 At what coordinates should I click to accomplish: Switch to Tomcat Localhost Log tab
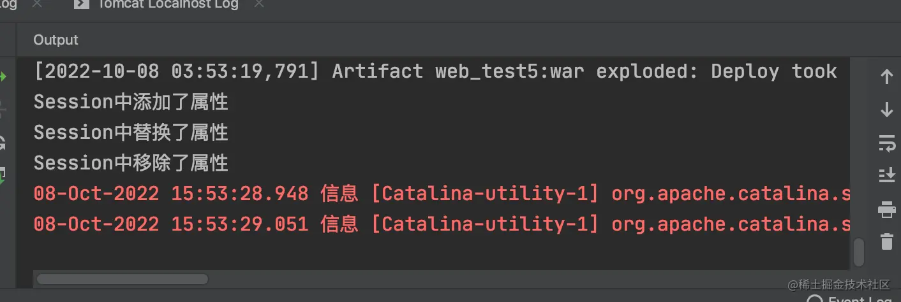point(167,5)
